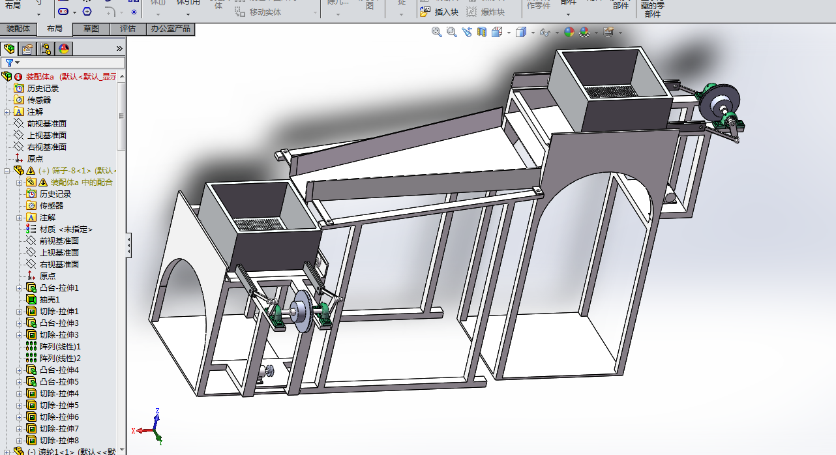Viewport: 836px width, 455px height.
Task: Open the PropertyManager tab icon
Action: coord(27,49)
